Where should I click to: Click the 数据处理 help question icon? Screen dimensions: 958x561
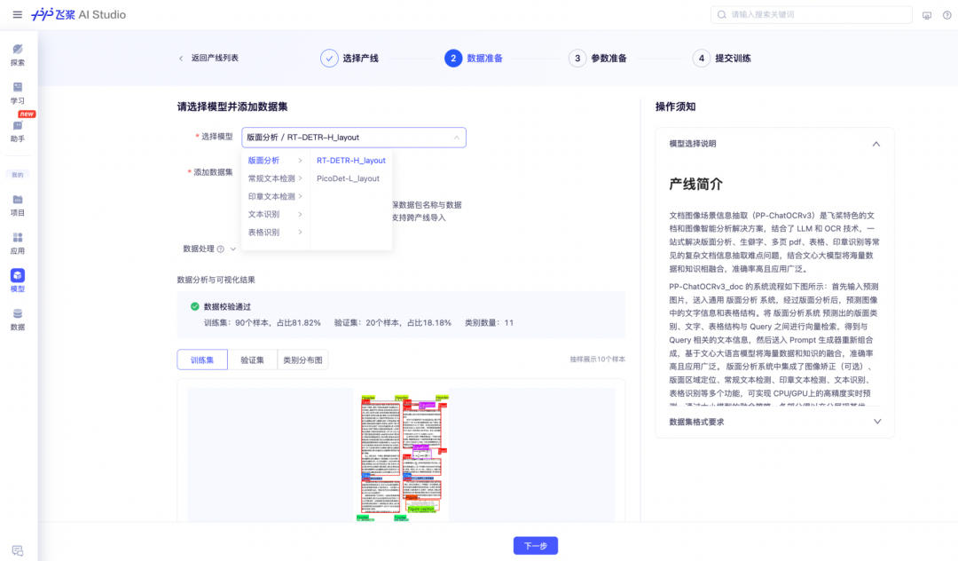(x=221, y=249)
